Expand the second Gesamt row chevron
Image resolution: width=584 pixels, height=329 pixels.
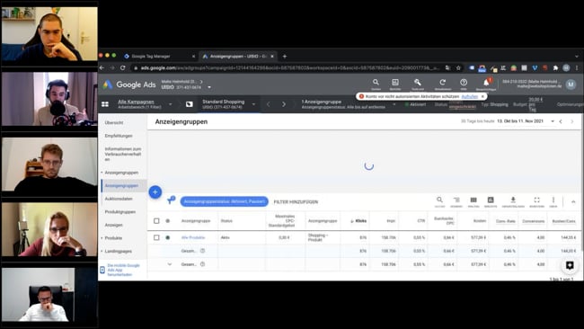pyautogui.click(x=170, y=264)
